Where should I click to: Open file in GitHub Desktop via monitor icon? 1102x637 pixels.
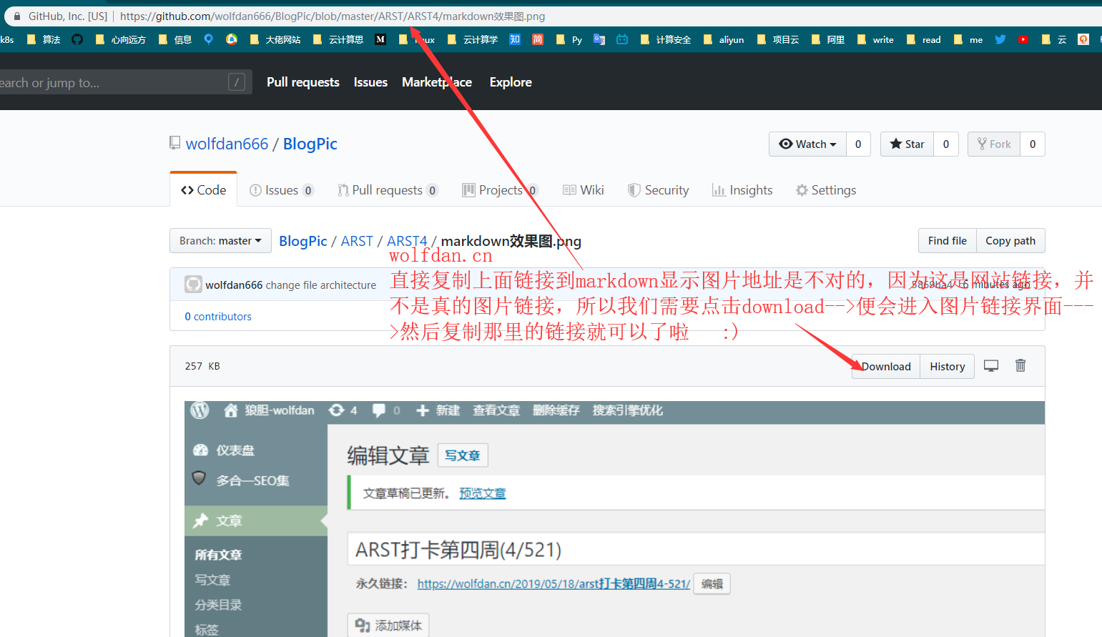[991, 365]
